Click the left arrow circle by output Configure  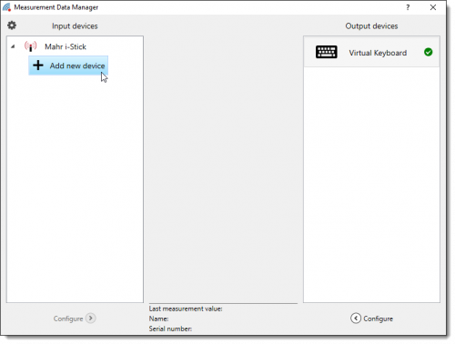click(x=356, y=319)
